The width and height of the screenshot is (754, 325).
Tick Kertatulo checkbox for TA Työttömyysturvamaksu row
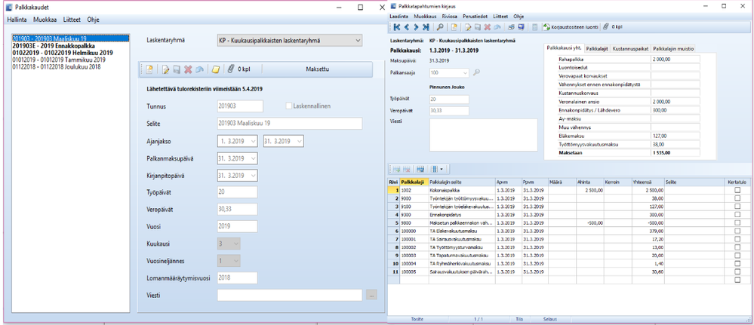[x=737, y=247]
